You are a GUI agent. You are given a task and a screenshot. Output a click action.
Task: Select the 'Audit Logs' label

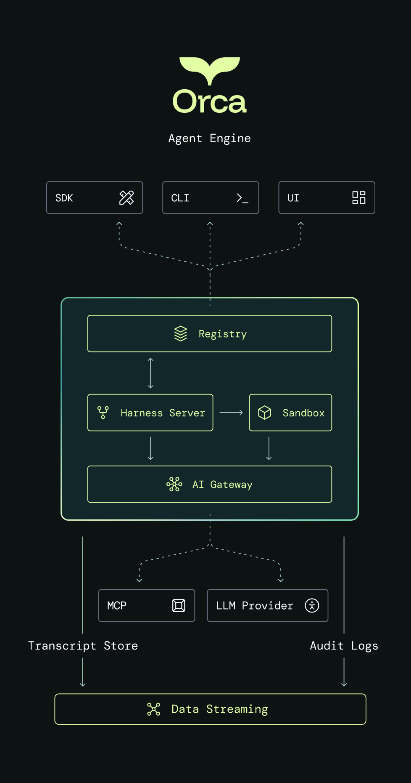click(x=344, y=646)
